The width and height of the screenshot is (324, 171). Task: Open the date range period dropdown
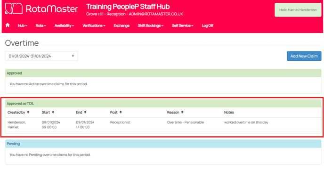click(x=41, y=56)
